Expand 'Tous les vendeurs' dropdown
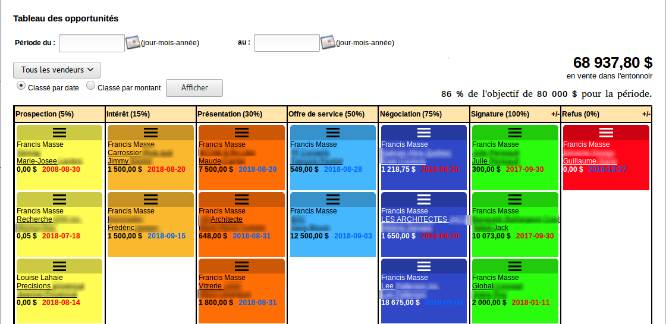Viewport: 666px width, 324px height. pos(56,70)
